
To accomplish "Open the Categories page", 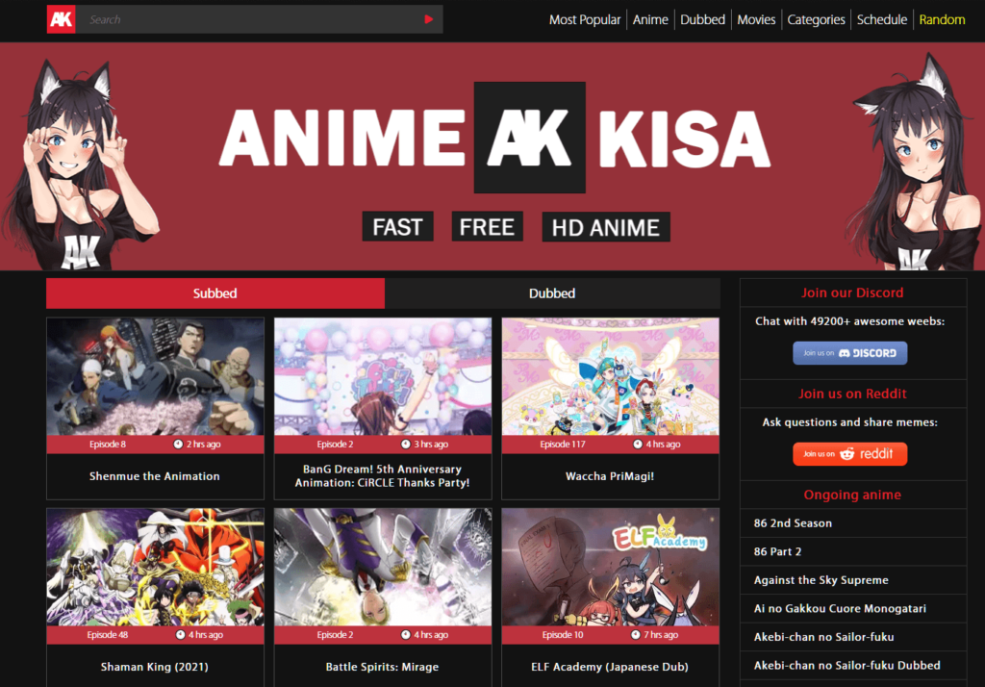I will [x=816, y=19].
